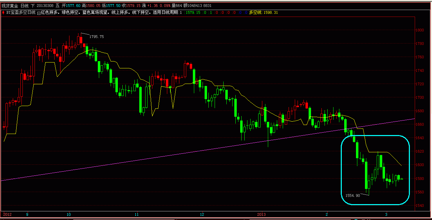The height and width of the screenshot is (220, 432).
Task: Click the month 12 marker on the time axis
Action: [202, 214]
